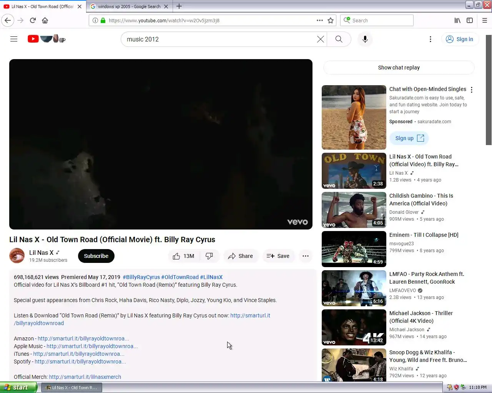Bookmark this page with the star icon
Image resolution: width=492 pixels, height=393 pixels.
[331, 20]
